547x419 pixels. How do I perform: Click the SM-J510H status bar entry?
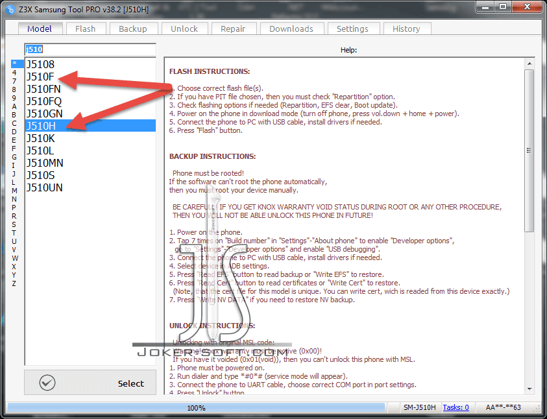tap(420, 407)
